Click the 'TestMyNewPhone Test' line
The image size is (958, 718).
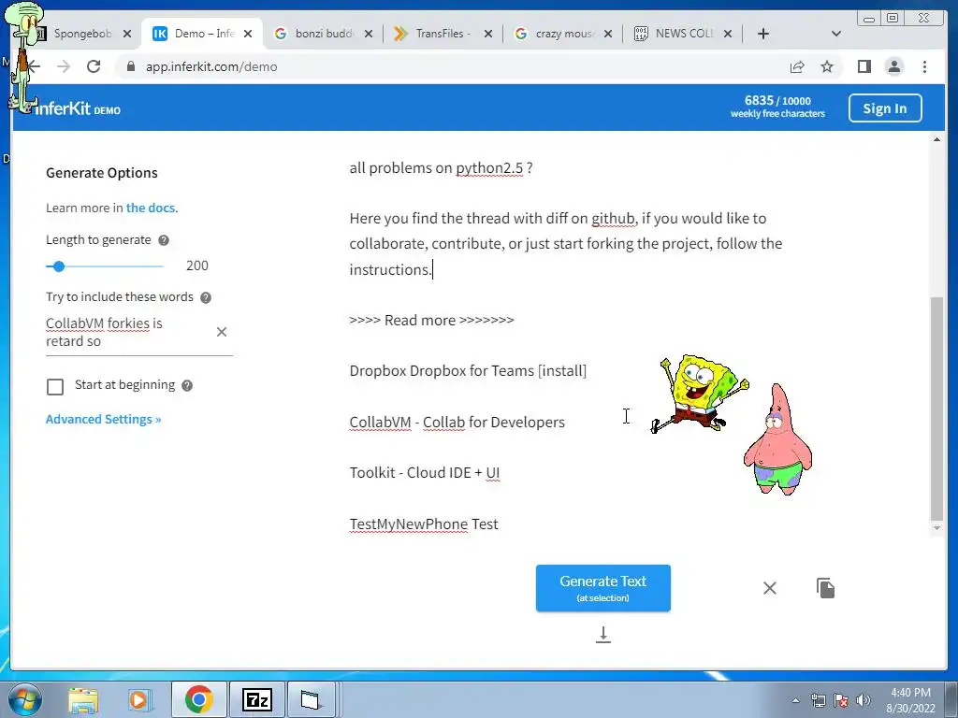(x=424, y=524)
